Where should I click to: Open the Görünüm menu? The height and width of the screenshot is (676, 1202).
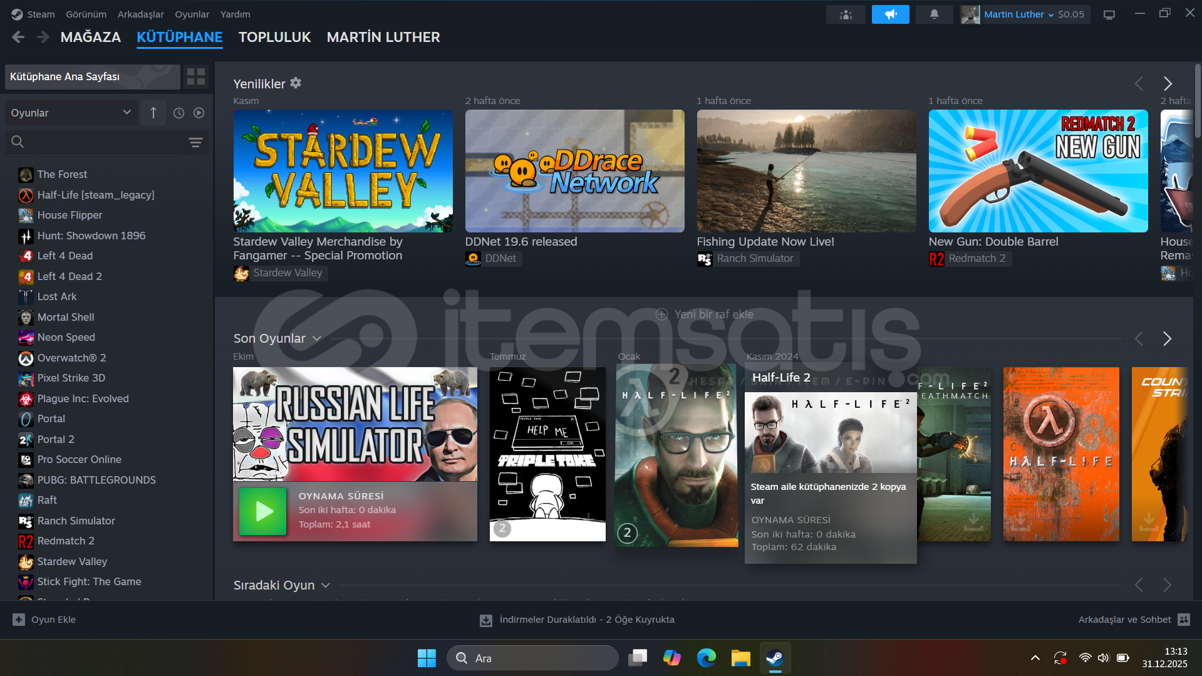(86, 14)
